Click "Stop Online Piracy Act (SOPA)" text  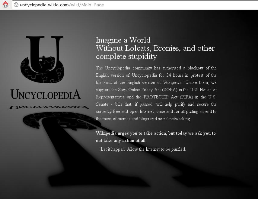[x=144, y=90]
